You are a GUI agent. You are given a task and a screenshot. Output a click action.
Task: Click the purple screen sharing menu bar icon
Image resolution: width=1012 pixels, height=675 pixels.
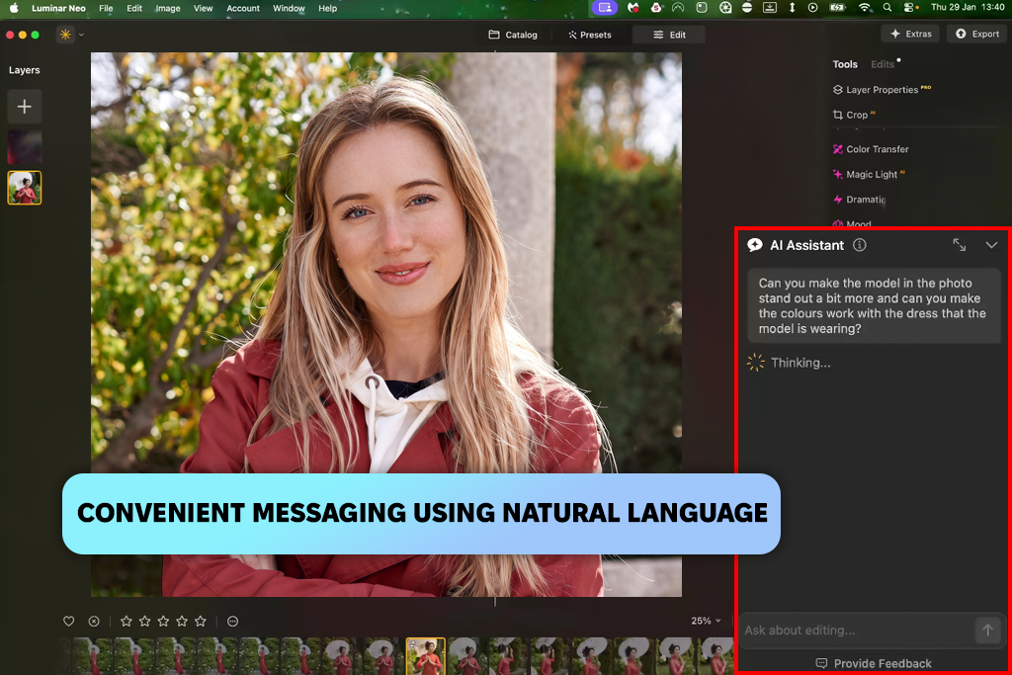coord(605,8)
